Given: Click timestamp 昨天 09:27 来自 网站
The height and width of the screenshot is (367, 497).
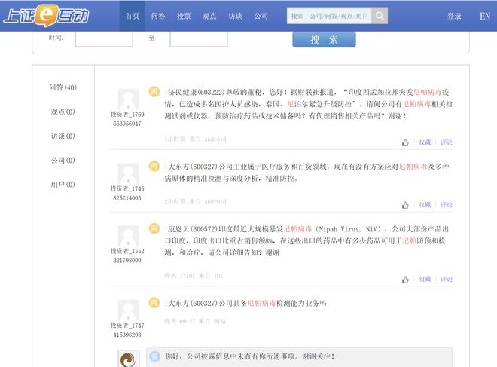Looking at the screenshot, I should (x=195, y=321).
